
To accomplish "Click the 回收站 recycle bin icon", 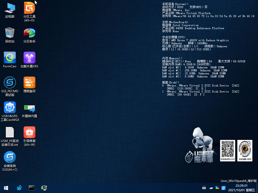I will (10, 35).
